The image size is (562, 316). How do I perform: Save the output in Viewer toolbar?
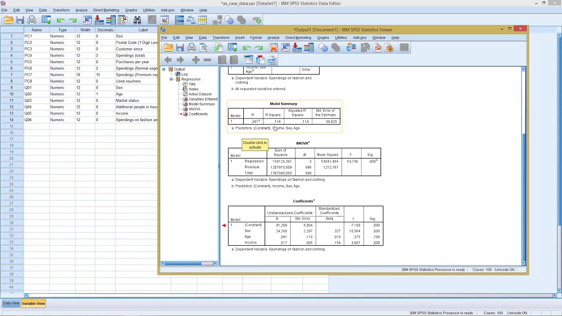[x=180, y=47]
